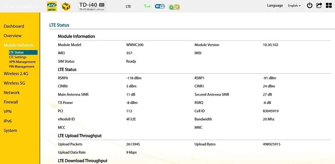335x164 pixels.
Task: Click the RSRP0 value -118 dBm
Action: pyautogui.click(x=134, y=78)
